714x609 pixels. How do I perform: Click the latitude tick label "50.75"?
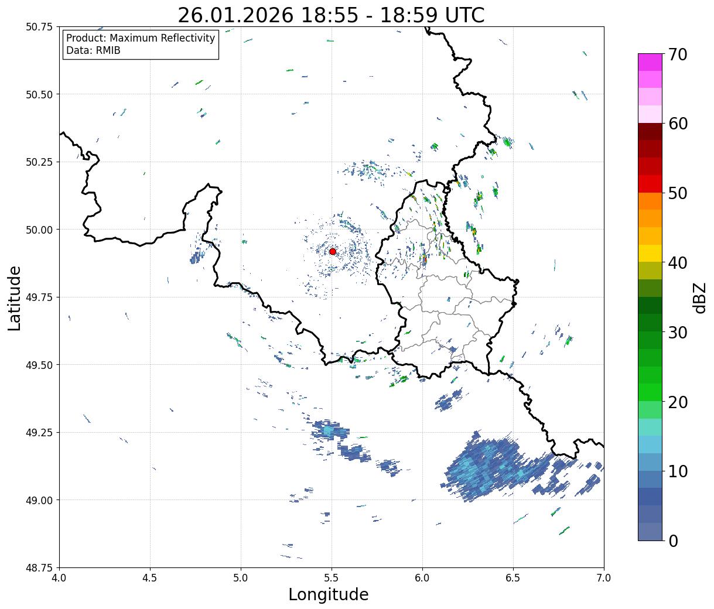point(39,27)
